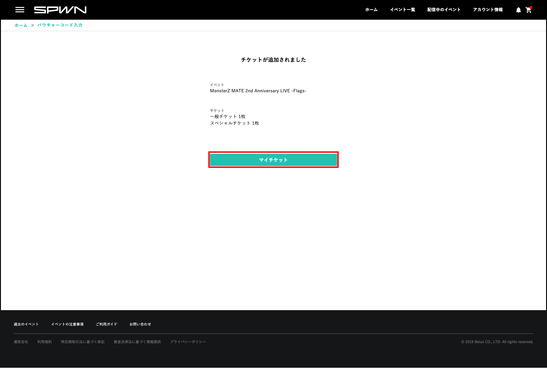
Task: Select the 2019 Balus CO., LTD. copyright text
Action: [x=497, y=342]
